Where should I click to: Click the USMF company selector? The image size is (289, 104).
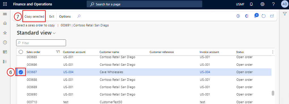click(240, 4)
